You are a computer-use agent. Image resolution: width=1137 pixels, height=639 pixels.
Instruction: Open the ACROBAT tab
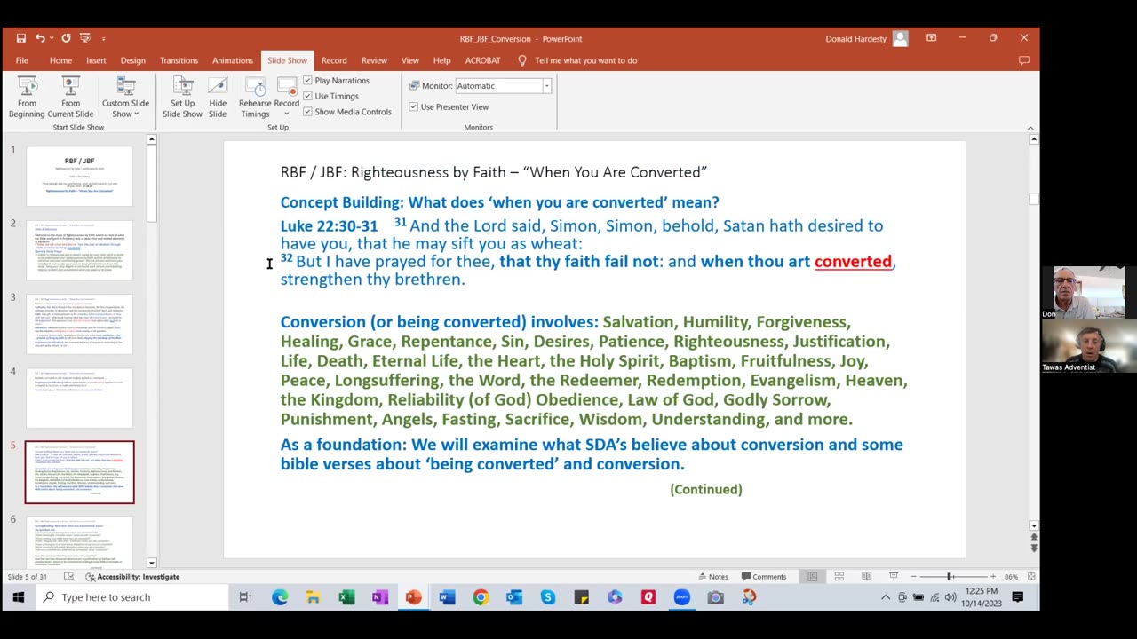pos(482,60)
